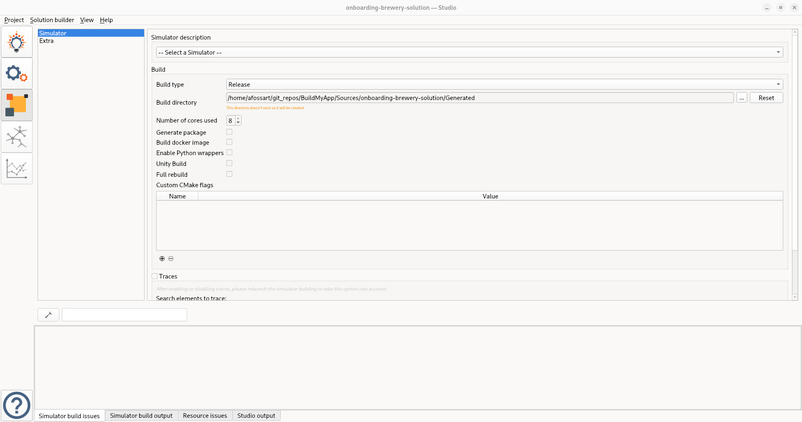Switch to Simulator build output tab

click(141, 416)
